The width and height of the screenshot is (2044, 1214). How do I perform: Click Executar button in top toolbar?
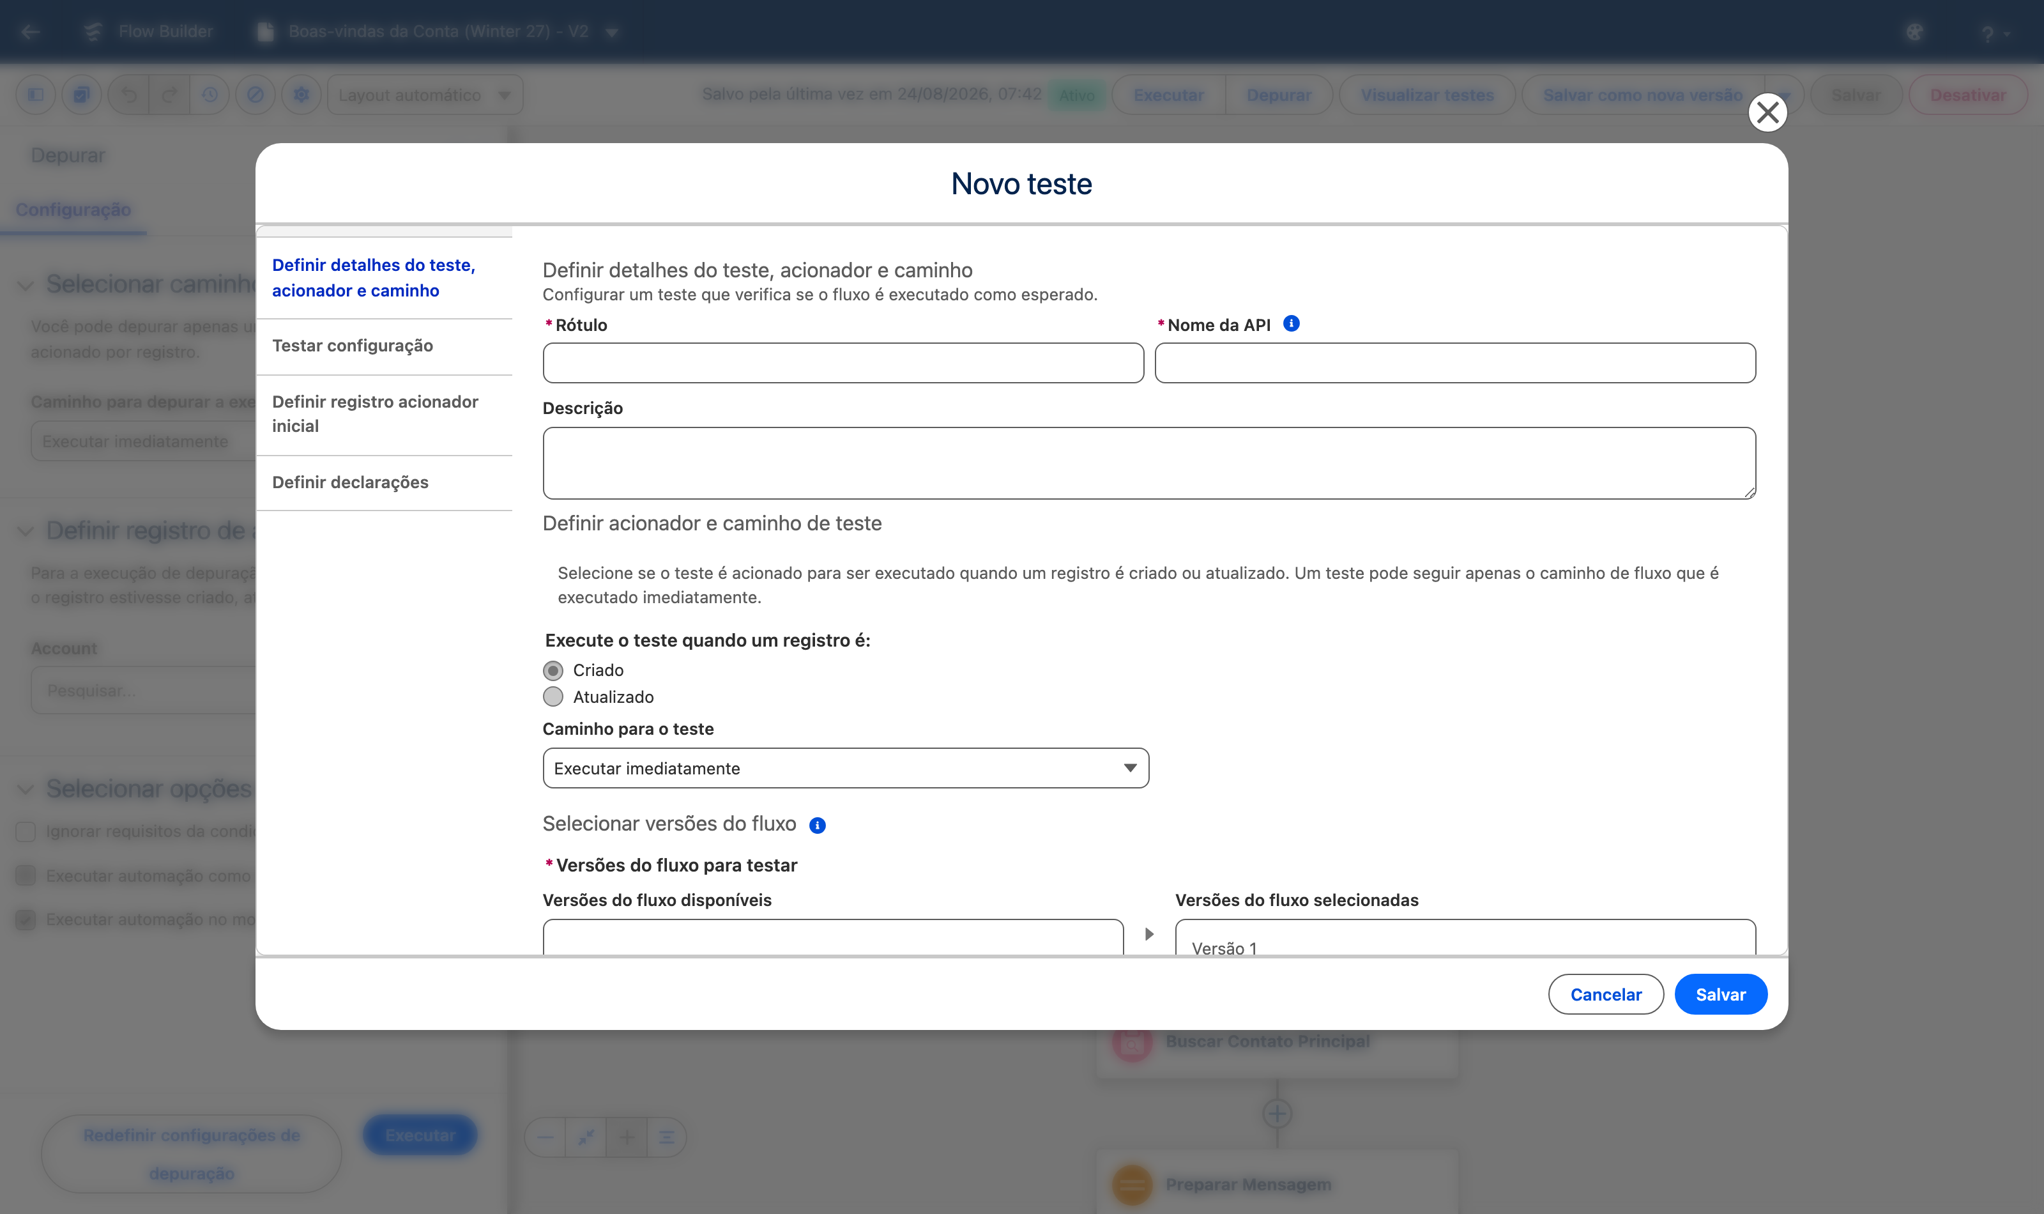point(1168,95)
